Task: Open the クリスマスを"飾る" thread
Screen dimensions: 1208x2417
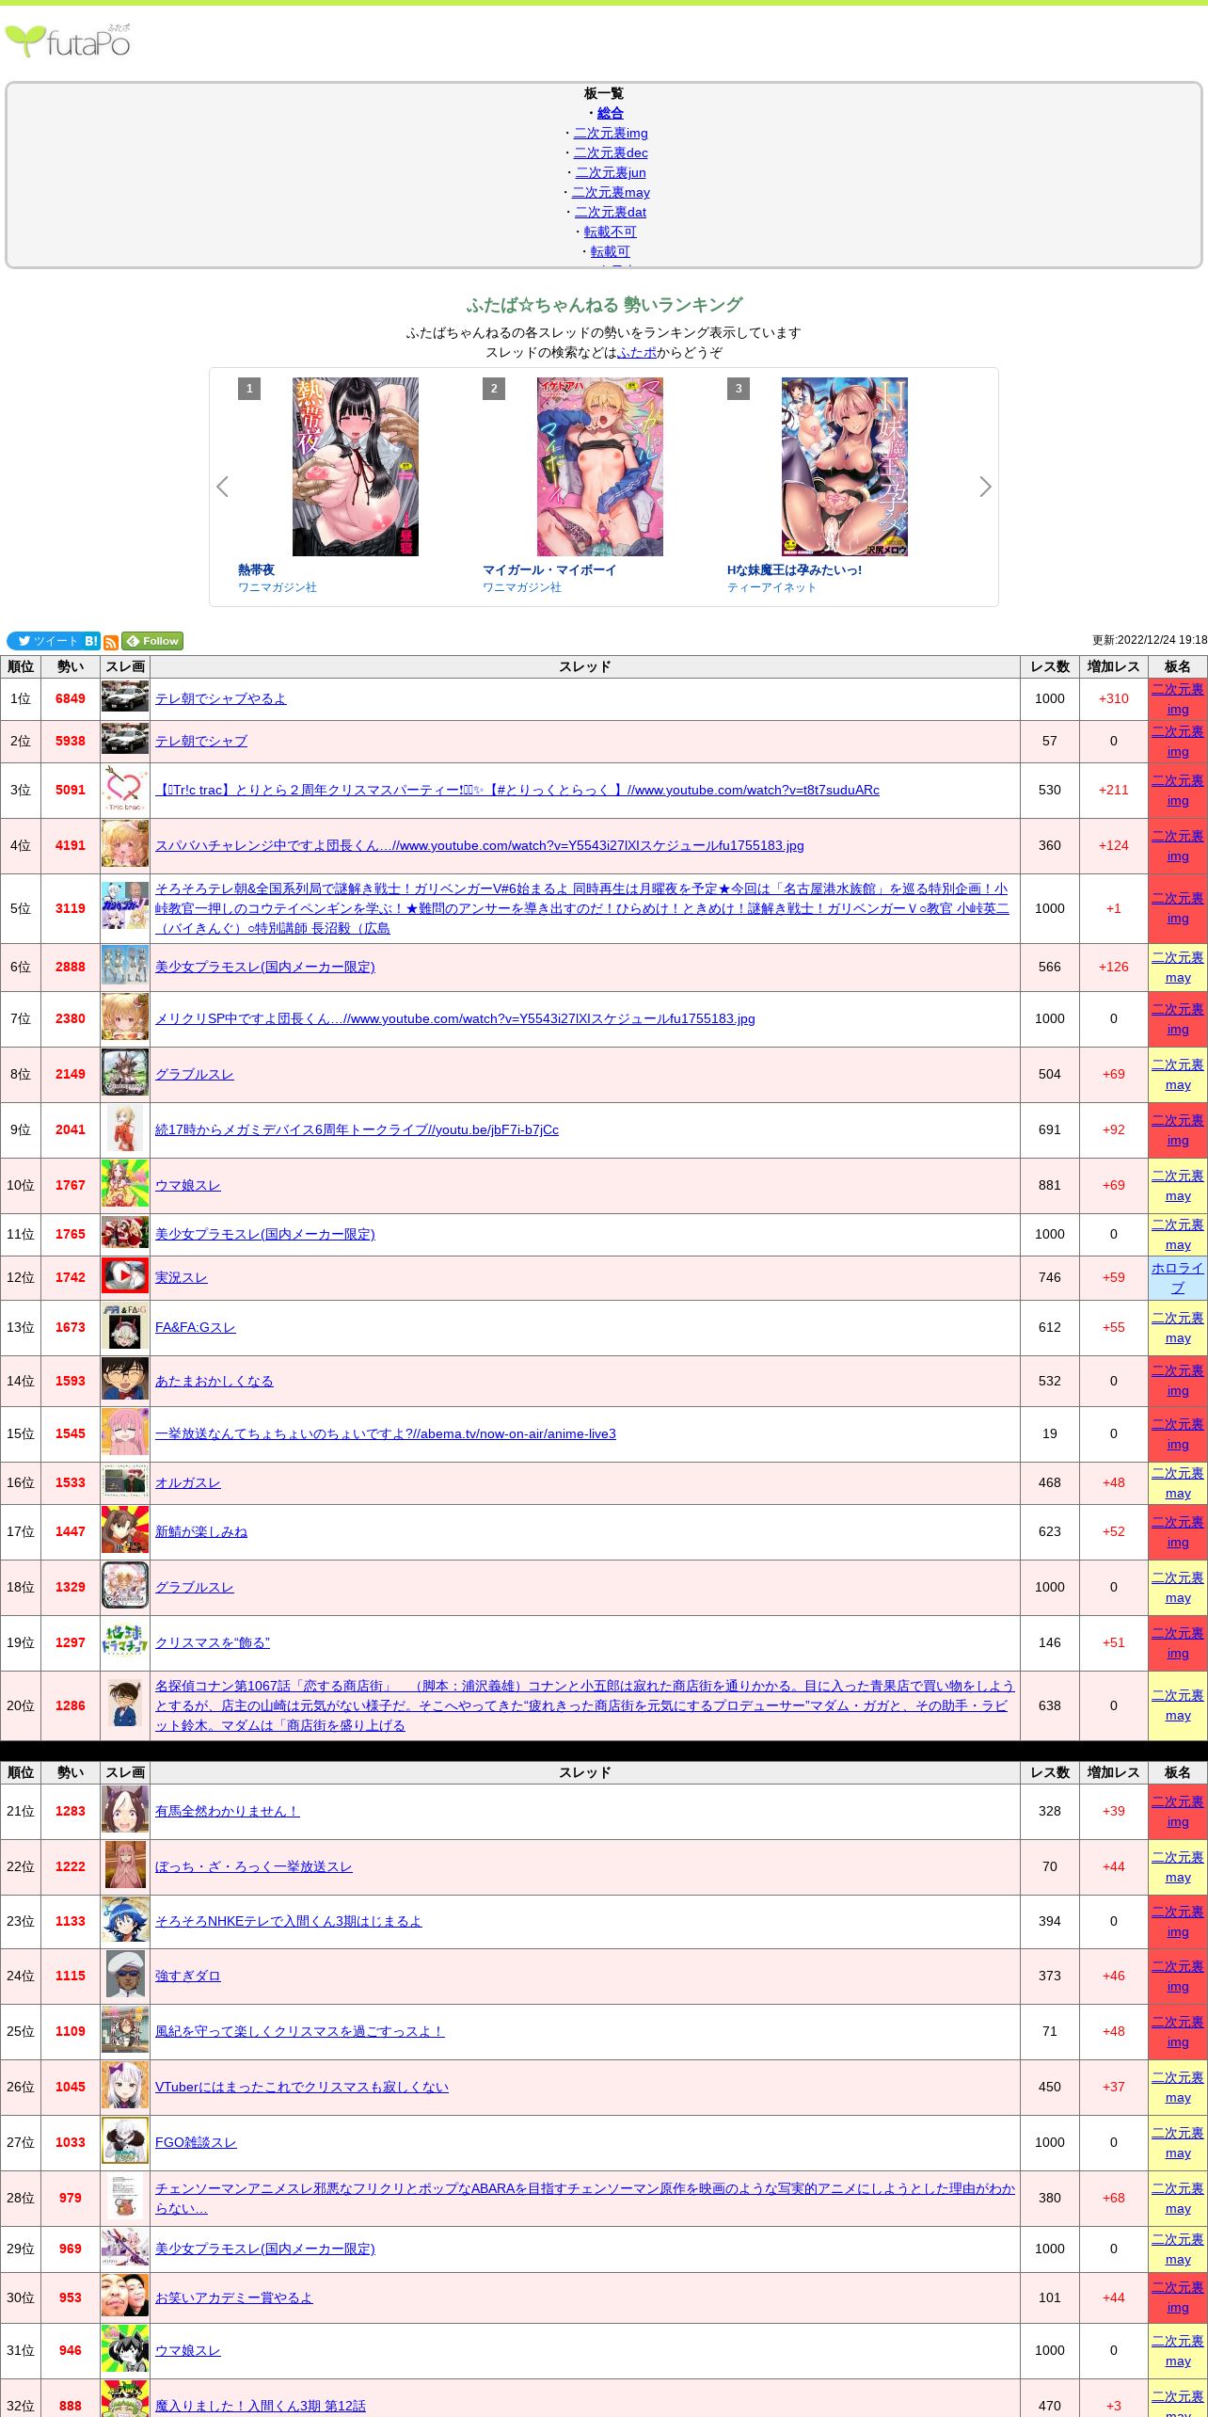Action: tap(213, 1642)
